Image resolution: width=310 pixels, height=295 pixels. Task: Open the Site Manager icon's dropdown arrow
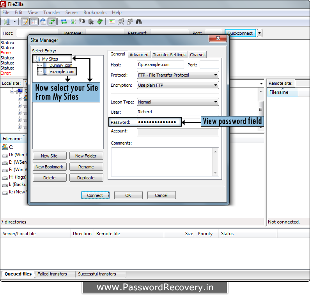(x=15, y=21)
